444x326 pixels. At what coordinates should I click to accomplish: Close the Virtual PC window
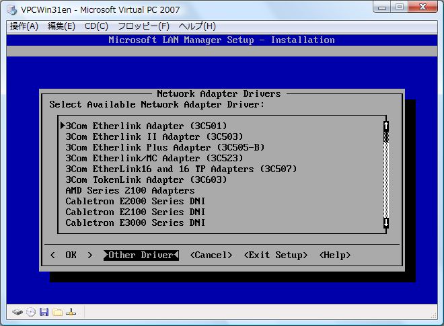[x=423, y=7]
